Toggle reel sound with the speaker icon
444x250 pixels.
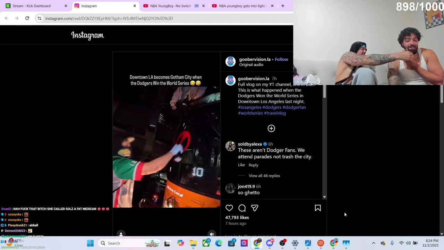coord(212,234)
